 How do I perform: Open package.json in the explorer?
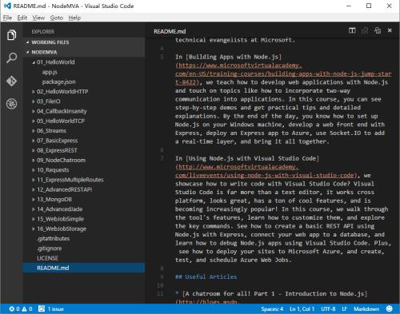(84, 81)
